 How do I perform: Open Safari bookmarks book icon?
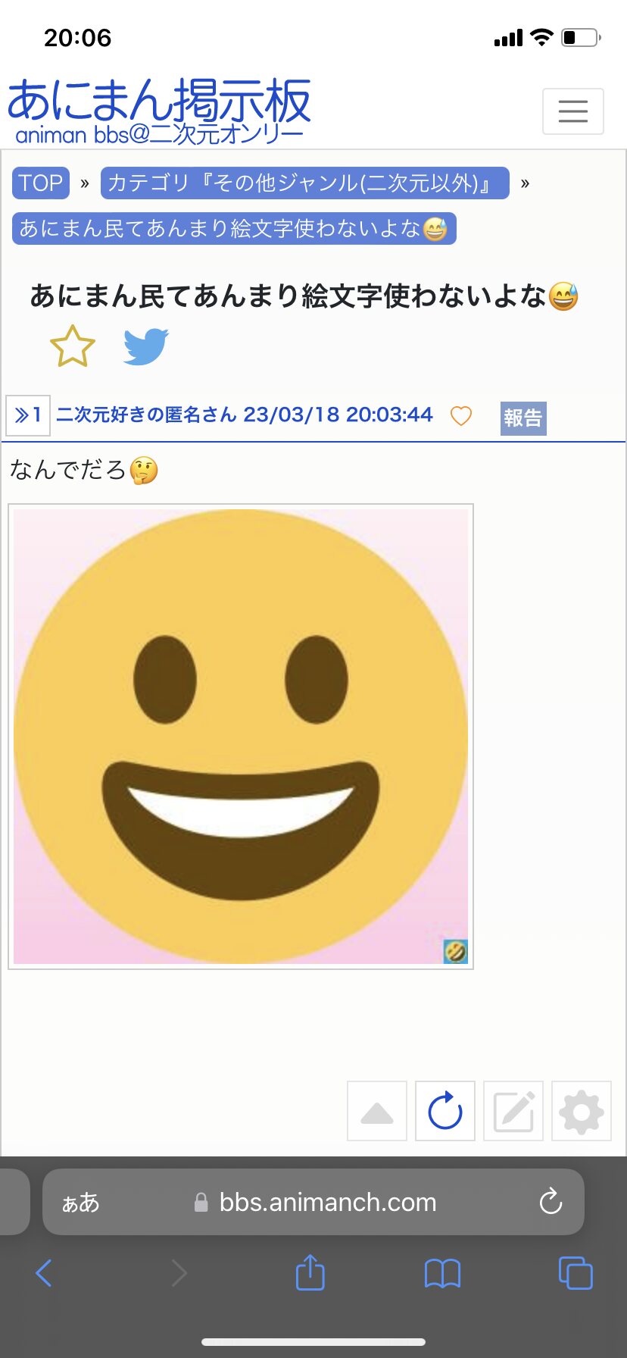coord(442,1274)
